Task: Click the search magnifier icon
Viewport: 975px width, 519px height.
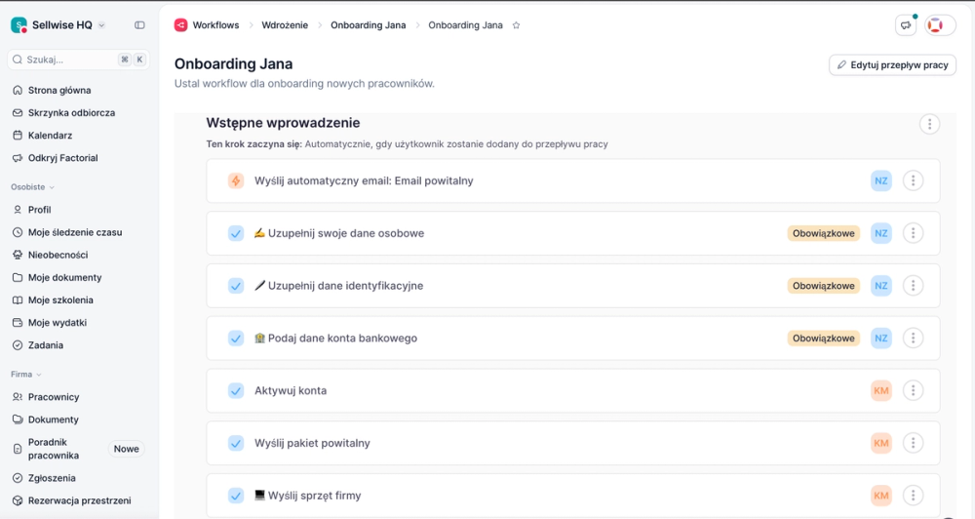Action: [18, 60]
